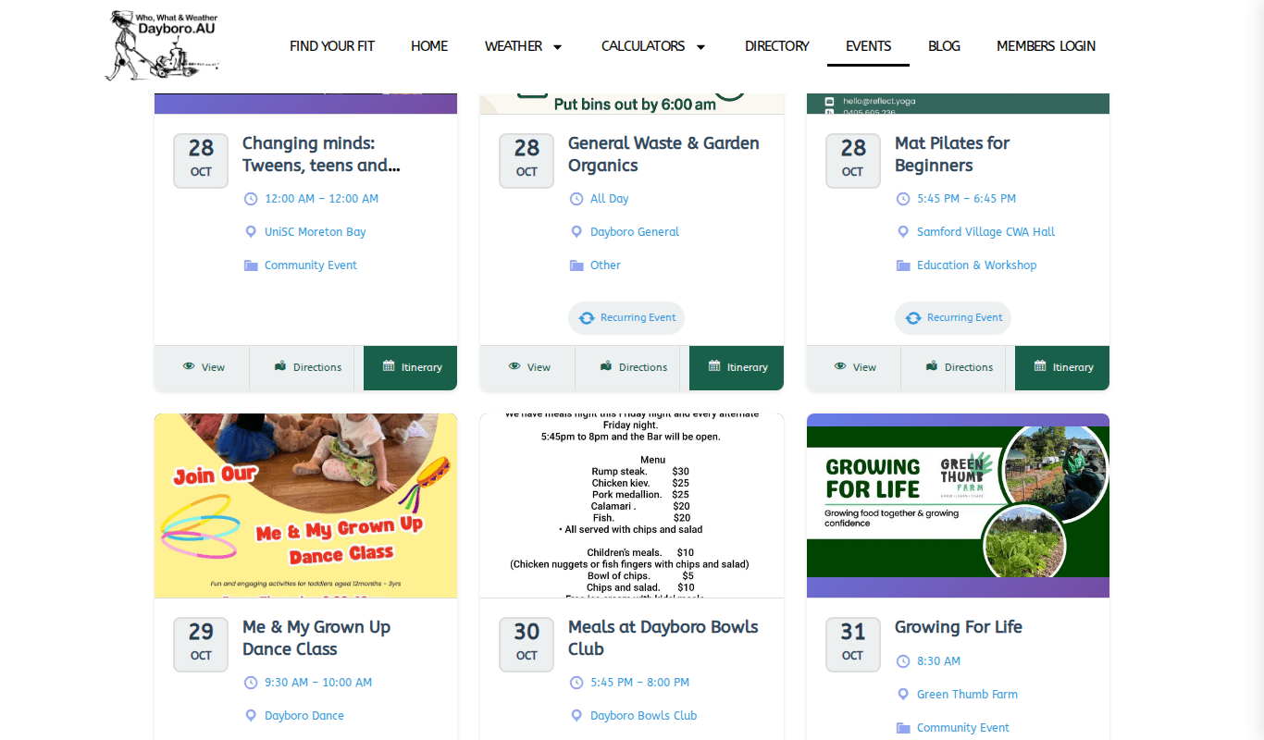This screenshot has height=740, width=1264.
Task: Open the Other category link
Action: click(605, 265)
